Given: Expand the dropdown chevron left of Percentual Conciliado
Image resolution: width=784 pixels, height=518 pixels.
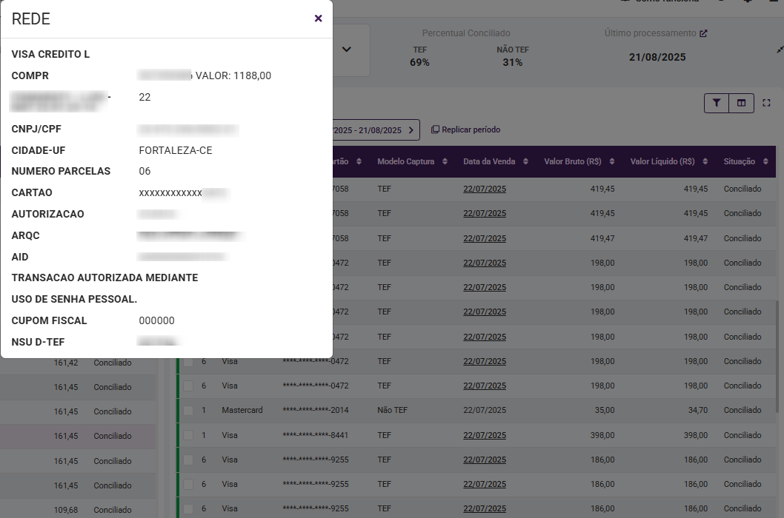Looking at the screenshot, I should click(347, 50).
